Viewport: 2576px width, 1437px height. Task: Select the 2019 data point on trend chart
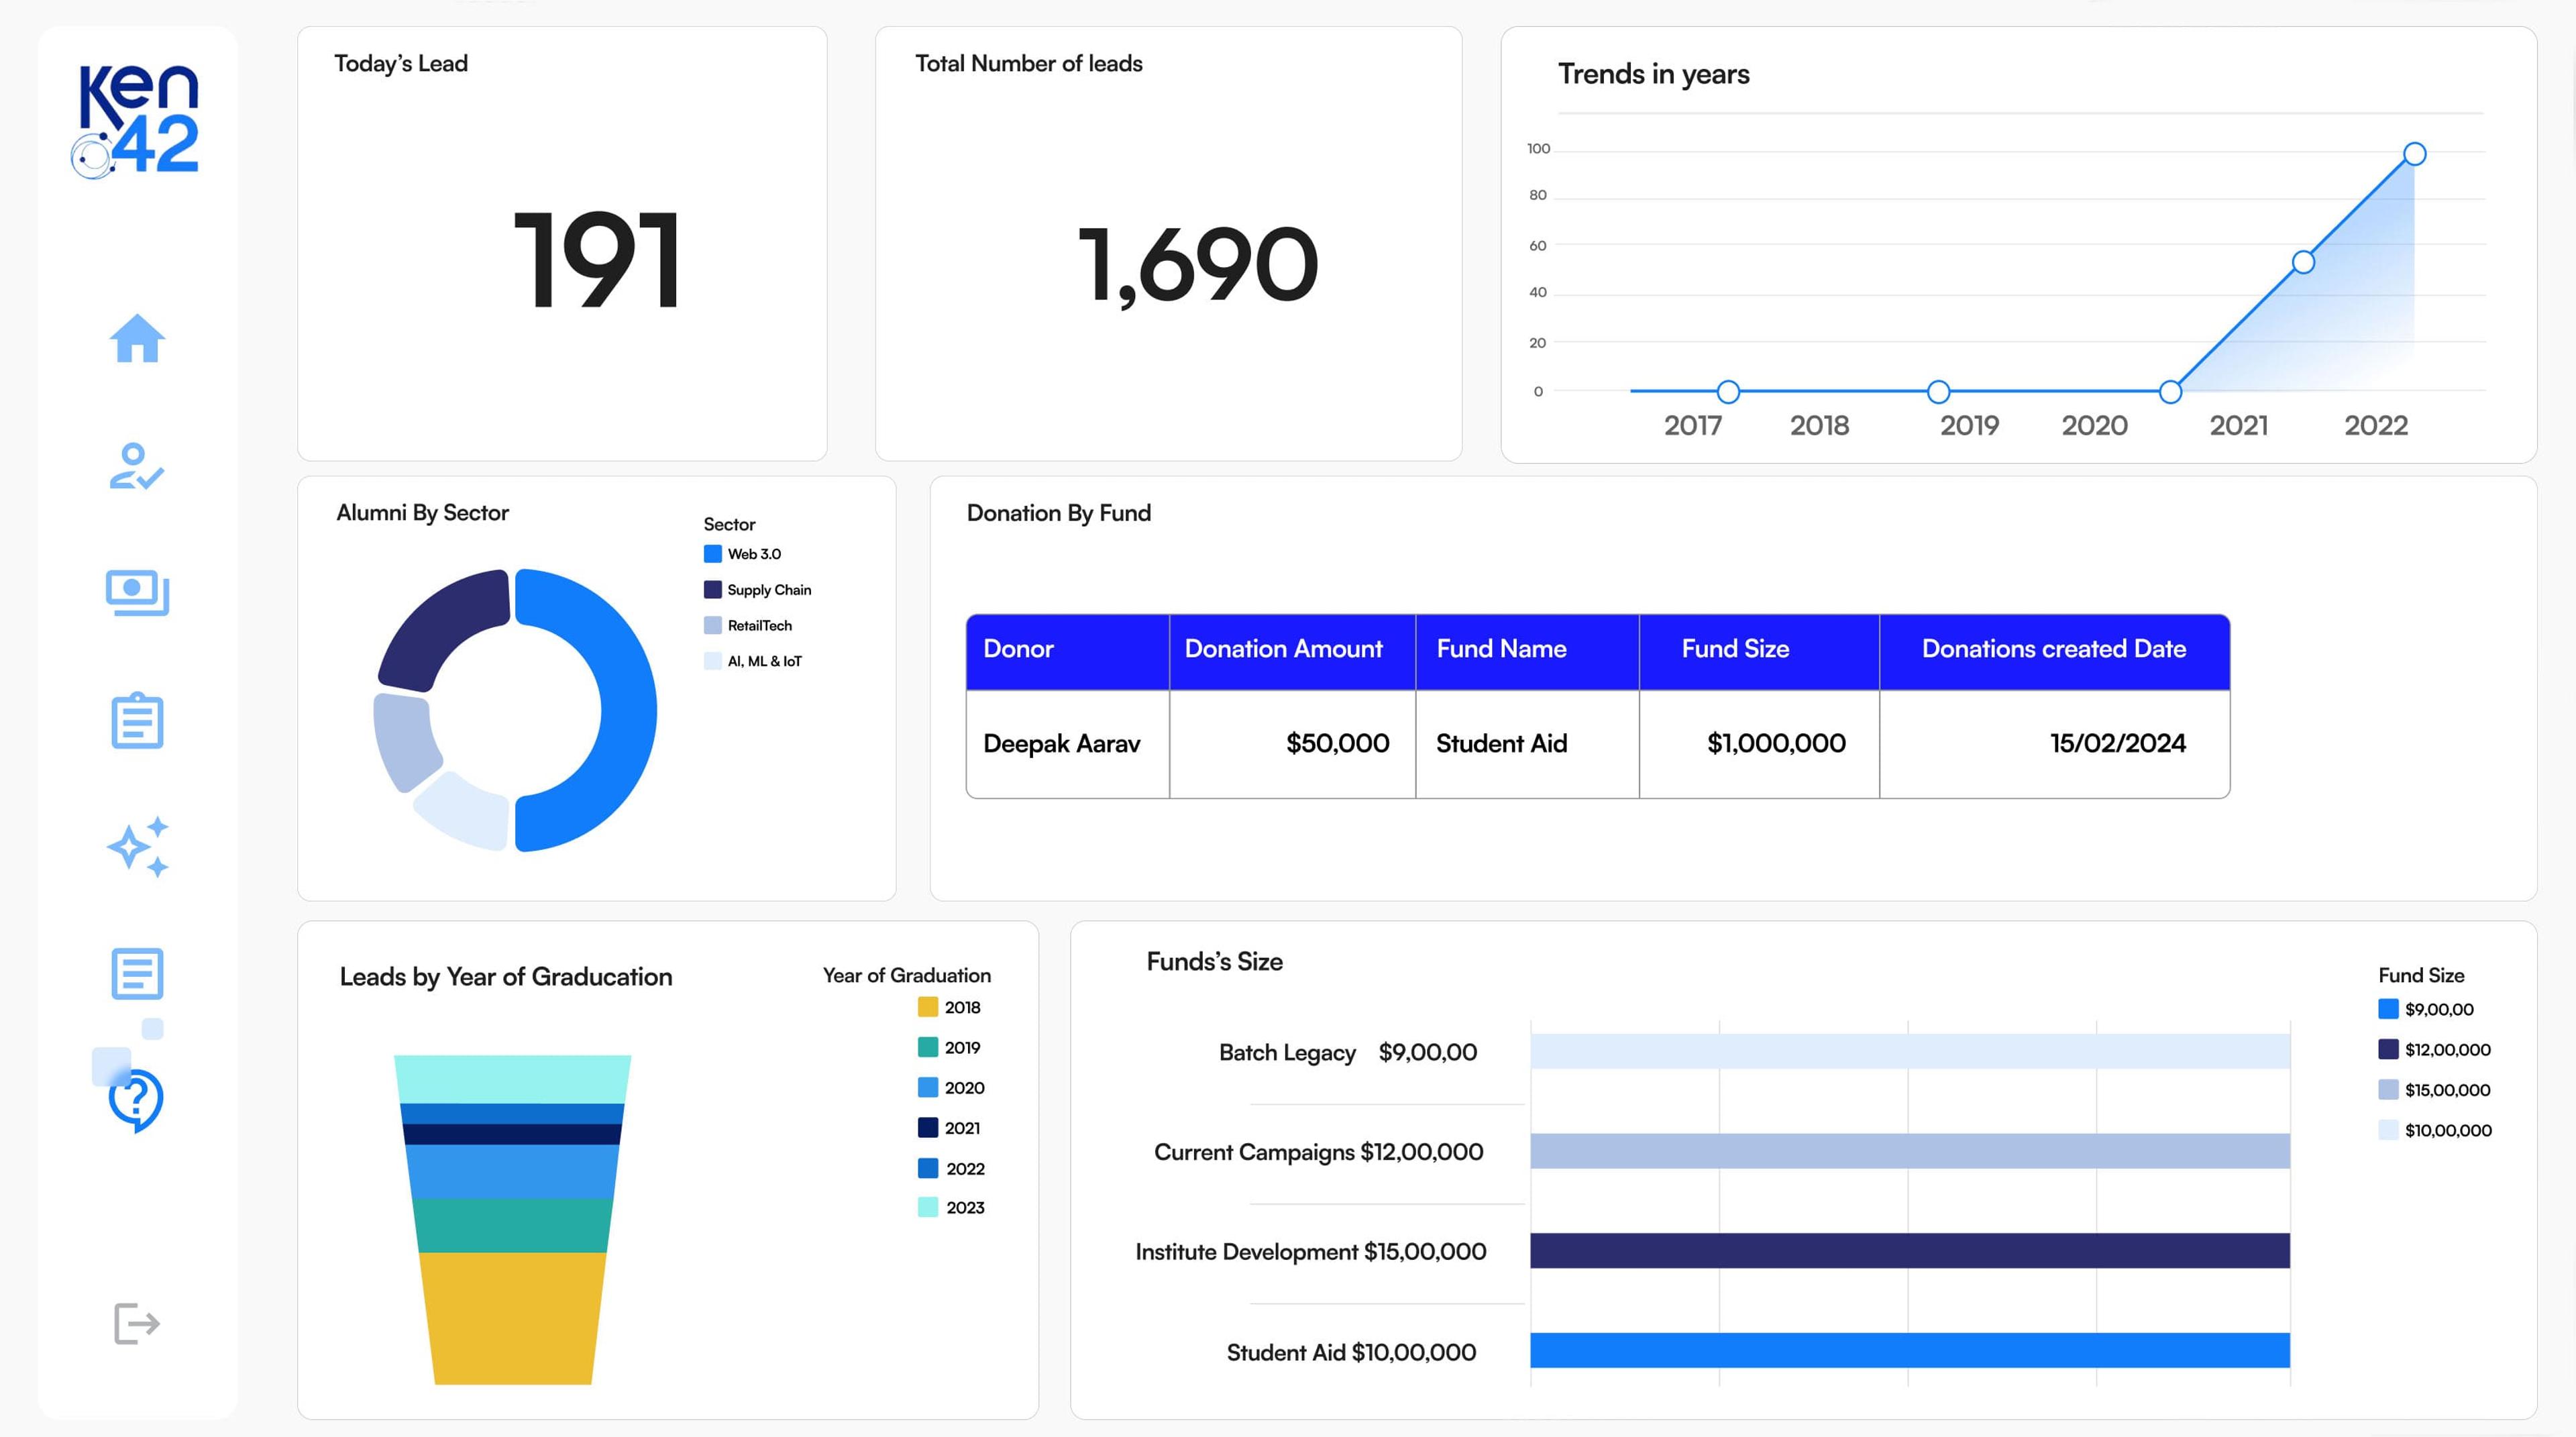point(1938,392)
